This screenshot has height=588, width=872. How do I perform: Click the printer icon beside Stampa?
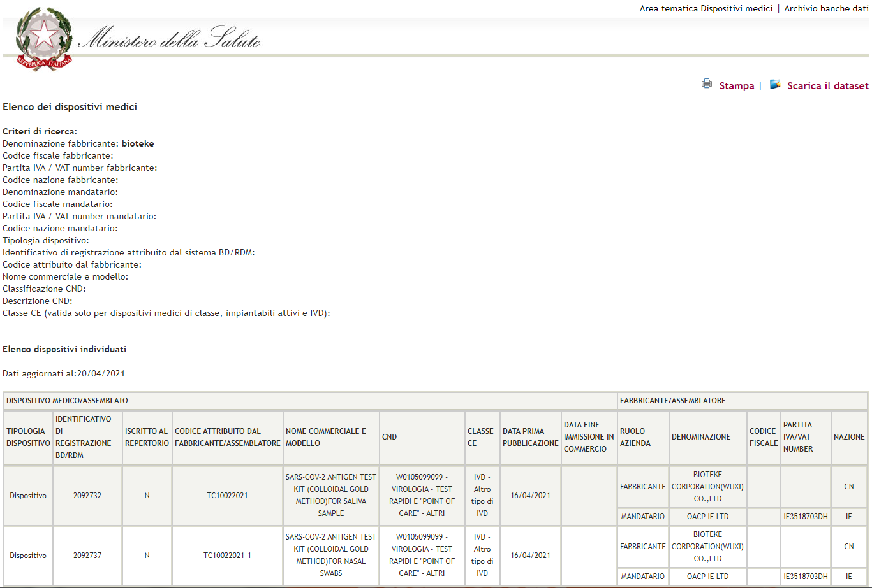tap(707, 84)
